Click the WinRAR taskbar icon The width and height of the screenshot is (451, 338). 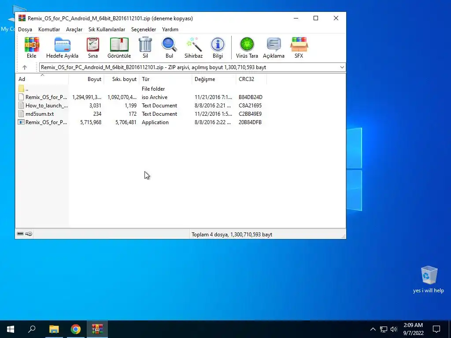pyautogui.click(x=97, y=329)
